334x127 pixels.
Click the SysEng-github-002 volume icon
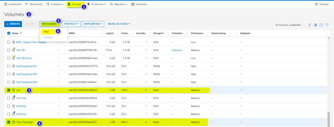pos(13,74)
